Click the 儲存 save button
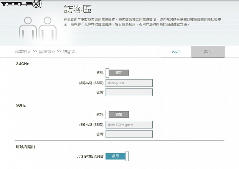 coord(208,52)
